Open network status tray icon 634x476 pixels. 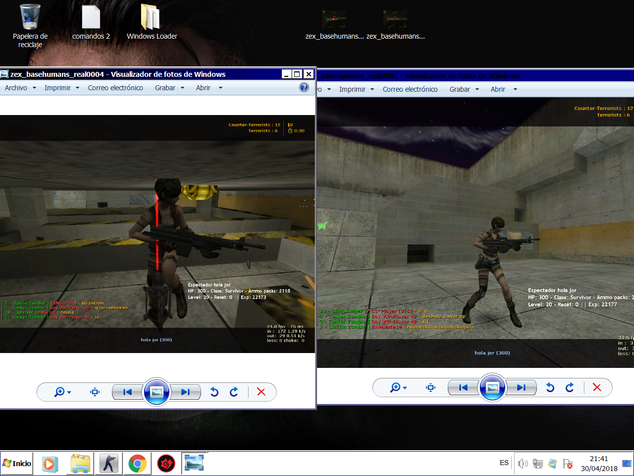538,464
